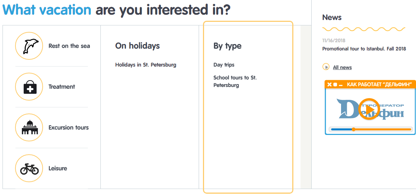Click the arrow icon beside All news

click(326, 67)
